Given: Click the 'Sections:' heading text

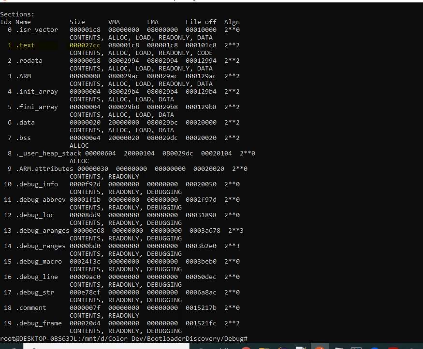Looking at the screenshot, I should click(x=17, y=14).
